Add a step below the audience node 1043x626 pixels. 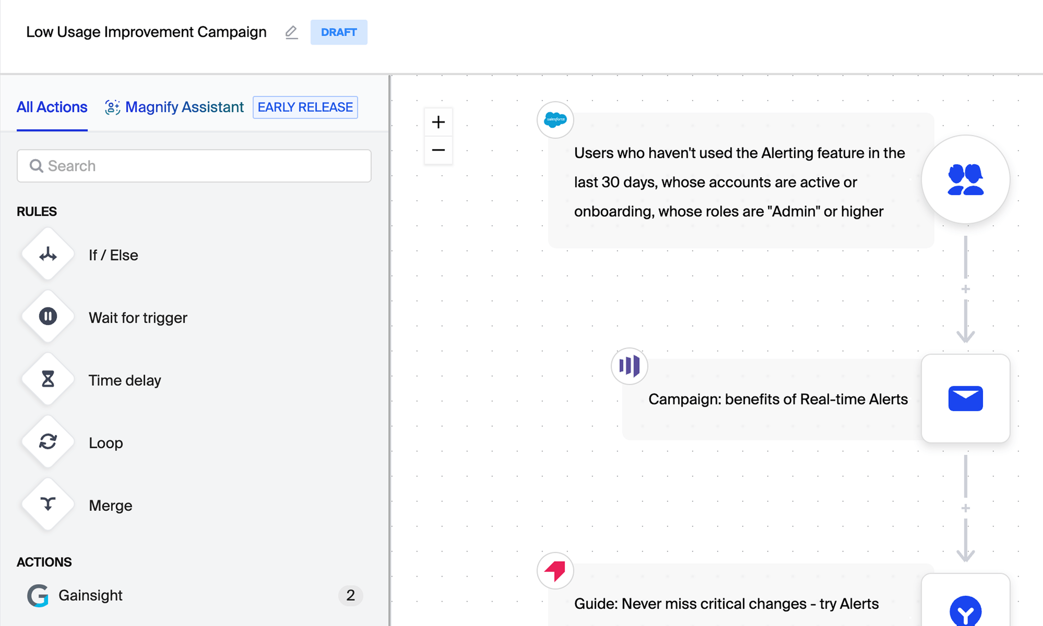(966, 289)
